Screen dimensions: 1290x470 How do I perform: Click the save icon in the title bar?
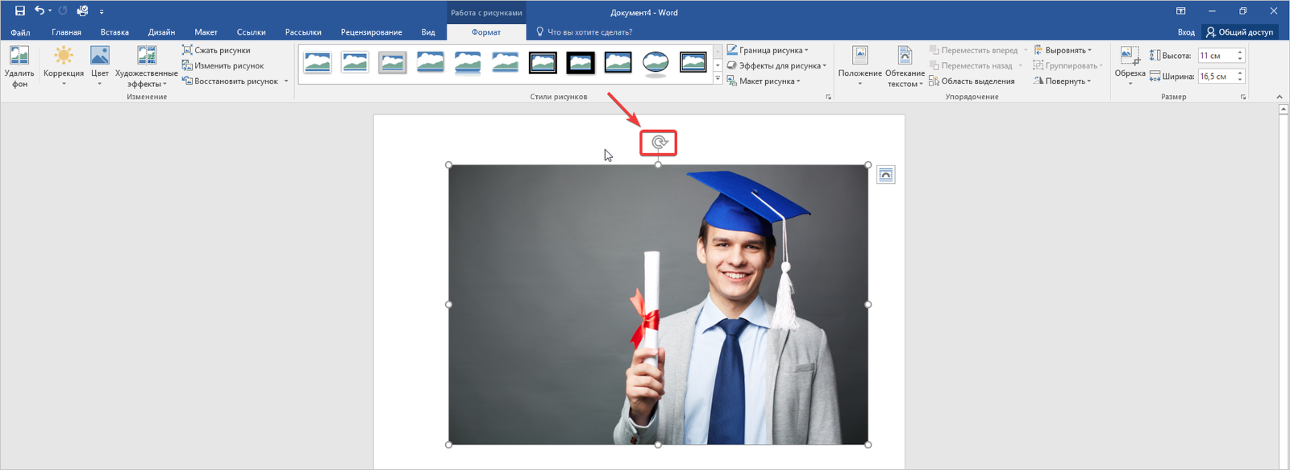pyautogui.click(x=20, y=11)
